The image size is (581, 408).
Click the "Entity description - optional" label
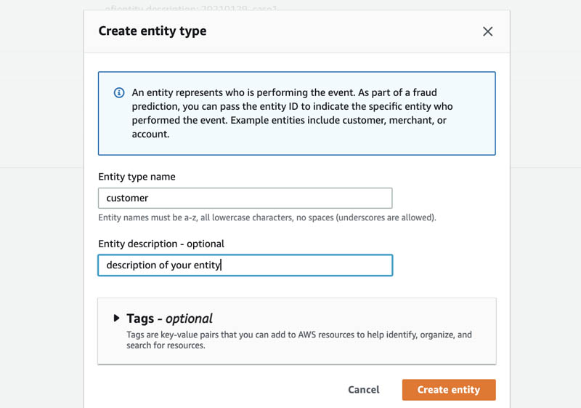[x=161, y=244]
